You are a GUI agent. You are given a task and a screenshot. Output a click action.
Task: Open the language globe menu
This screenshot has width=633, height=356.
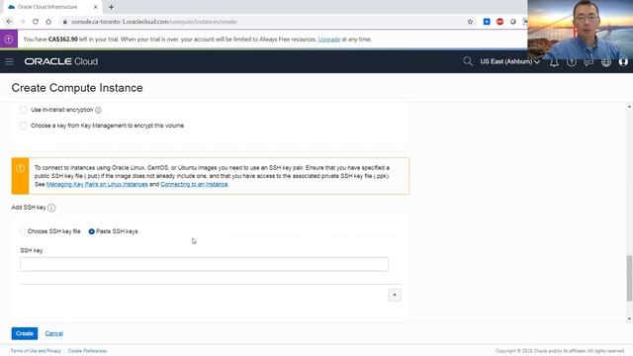[x=606, y=61]
